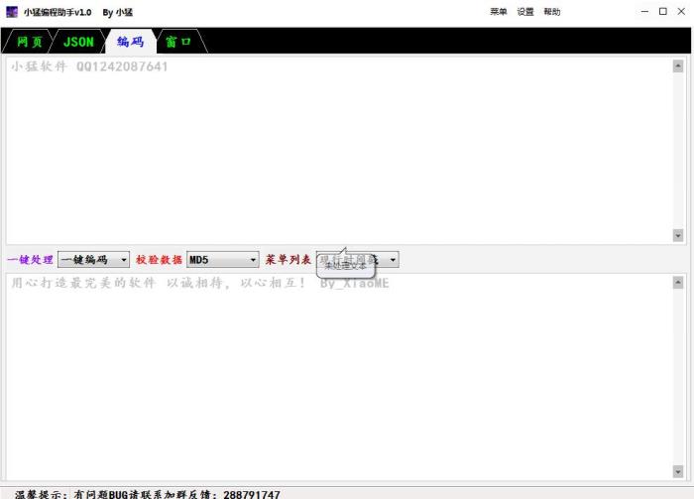Open the 菜单 menu in title bar
Viewport: 694px width, 499px height.
tap(499, 12)
